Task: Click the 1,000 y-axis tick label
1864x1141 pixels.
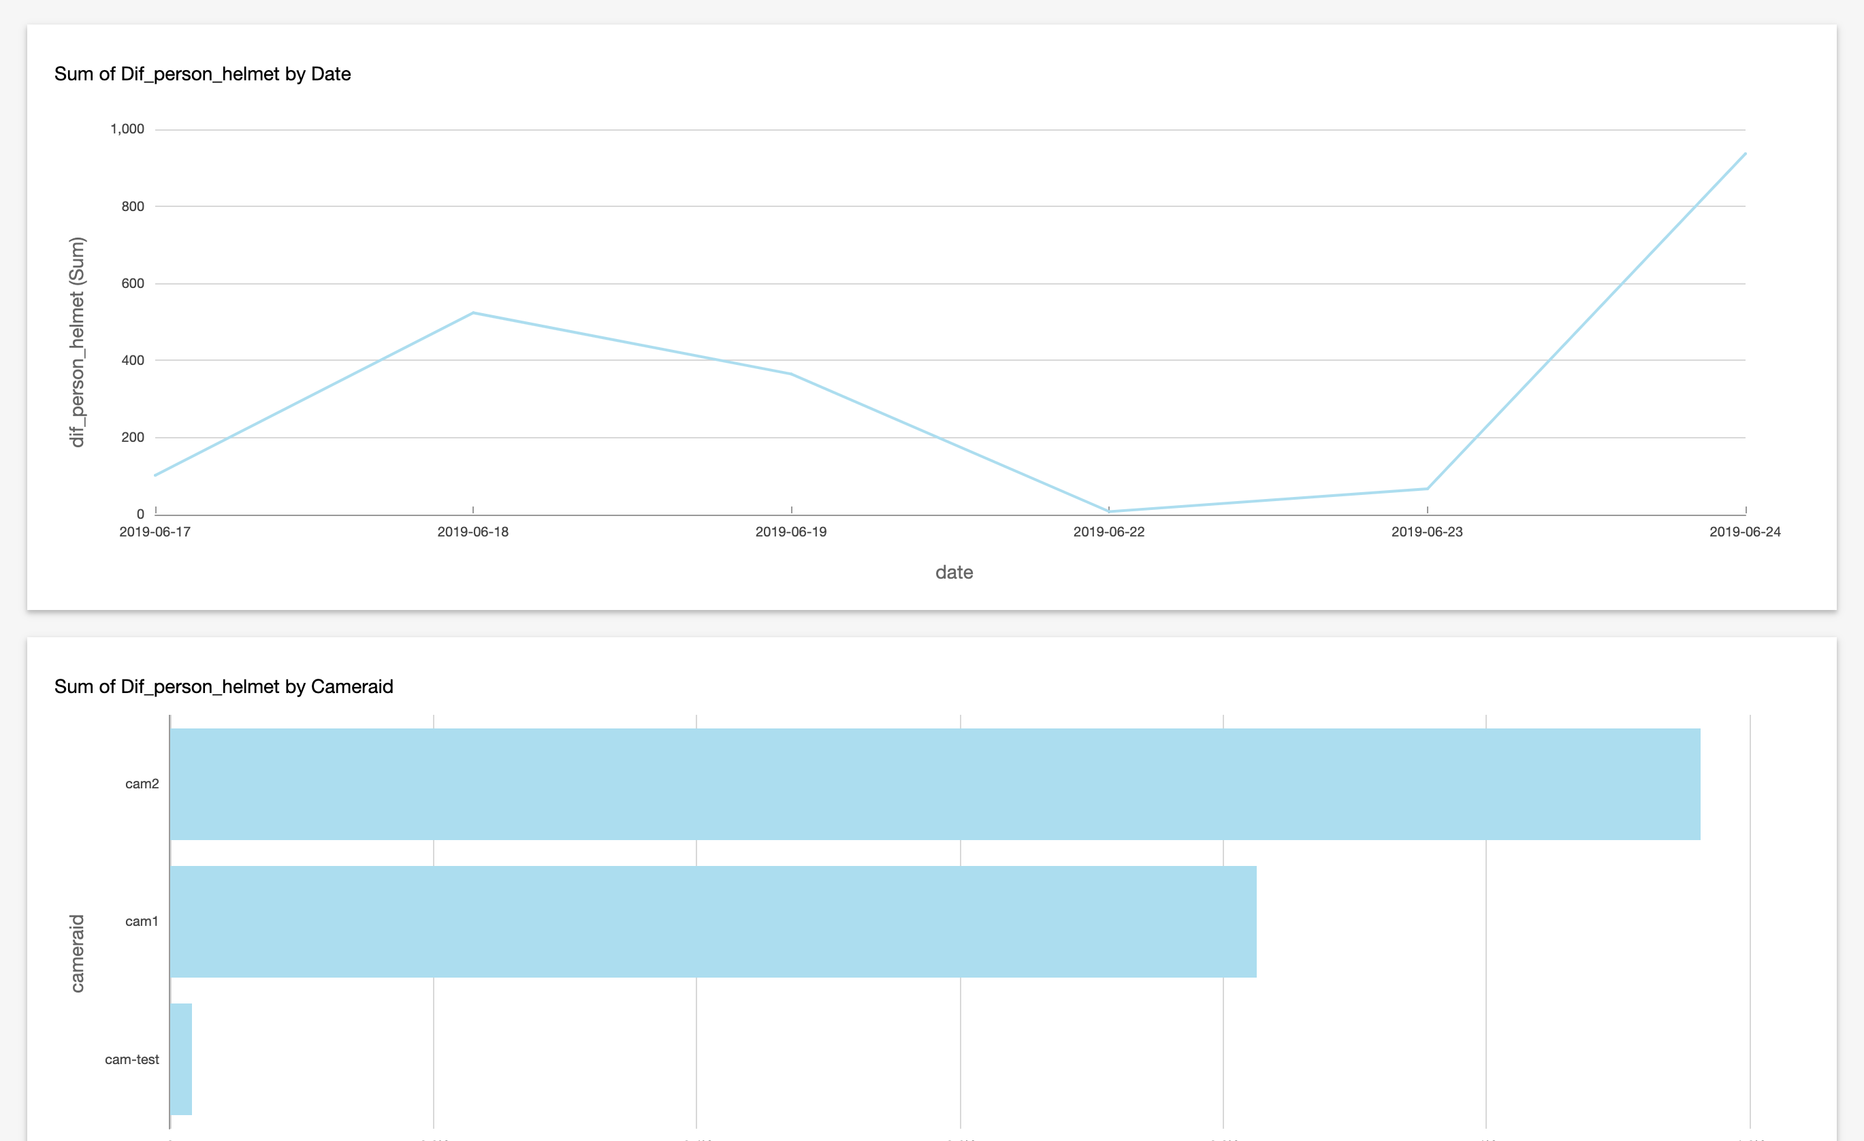Action: 127,129
